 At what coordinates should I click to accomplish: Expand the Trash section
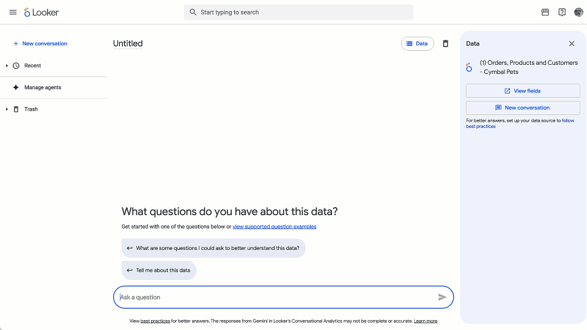tap(7, 109)
